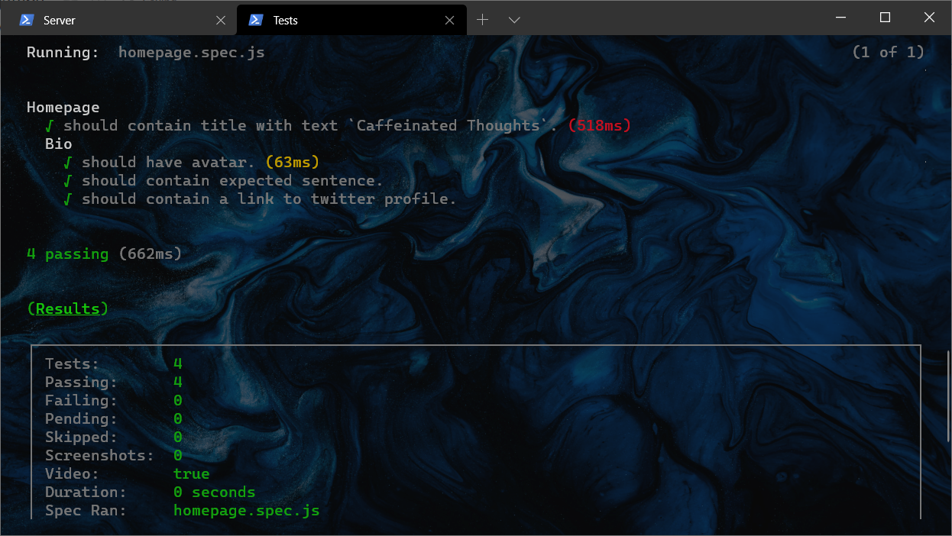Viewport: 952px width, 536px height.
Task: Click the checkmark next to the twitter profile test
Action: coord(66,199)
